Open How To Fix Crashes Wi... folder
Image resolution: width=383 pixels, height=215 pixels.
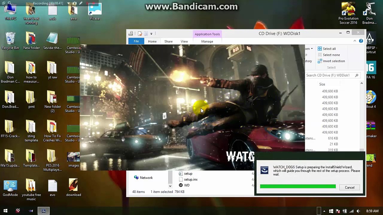point(52,131)
